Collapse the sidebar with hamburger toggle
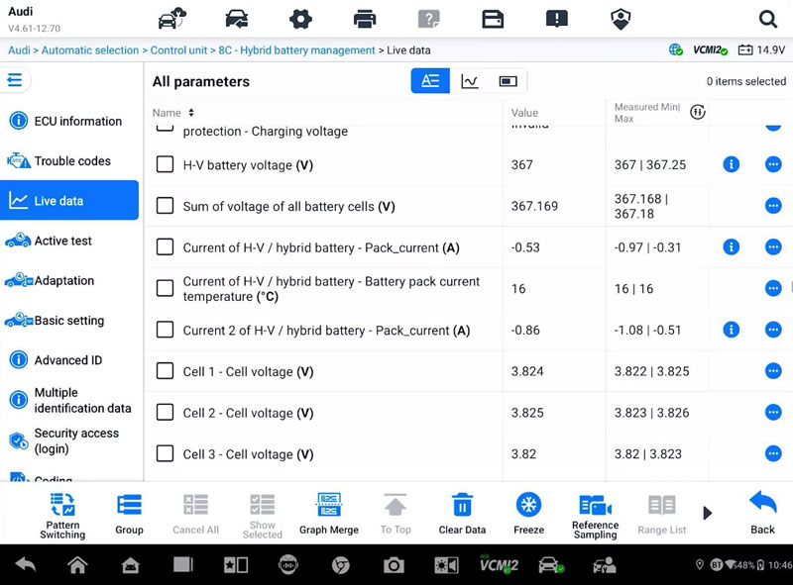This screenshot has width=793, height=585. point(16,81)
